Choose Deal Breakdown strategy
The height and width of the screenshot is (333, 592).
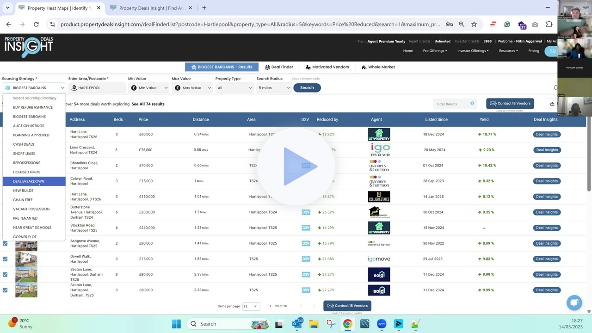pyautogui.click(x=33, y=181)
